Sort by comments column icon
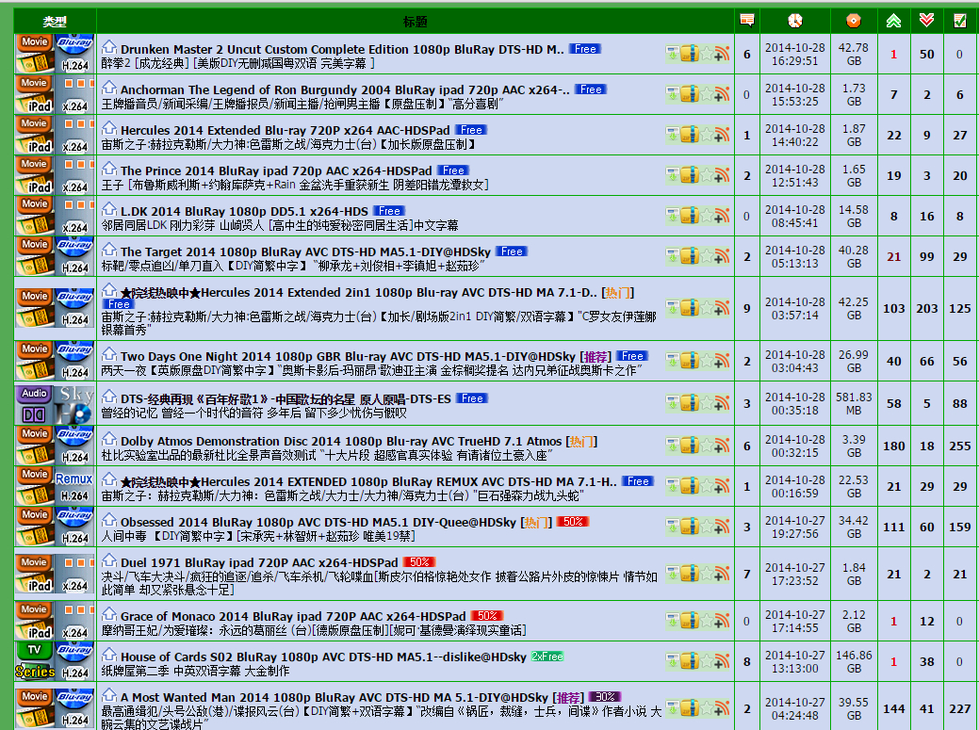This screenshot has height=730, width=979. coord(747,21)
